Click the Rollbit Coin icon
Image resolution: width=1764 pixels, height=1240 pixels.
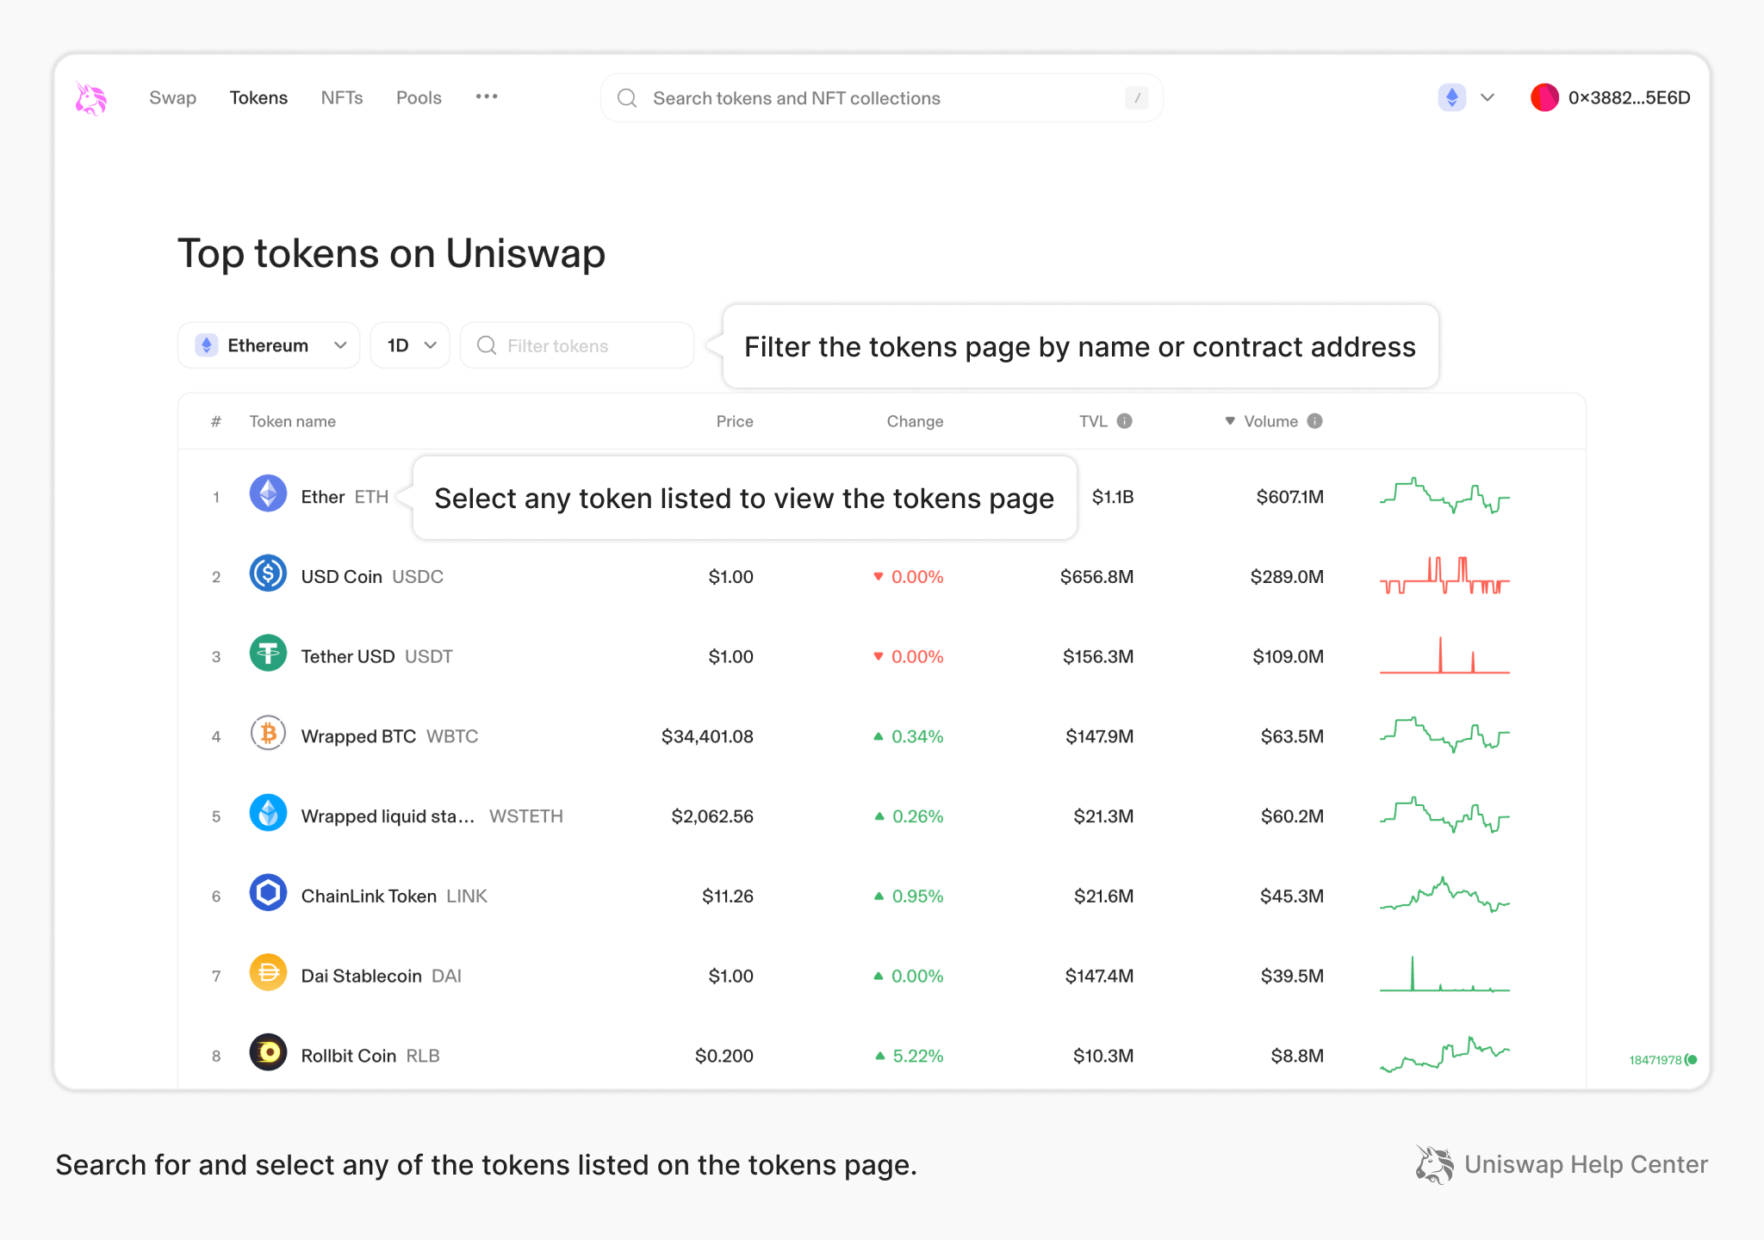268,1052
